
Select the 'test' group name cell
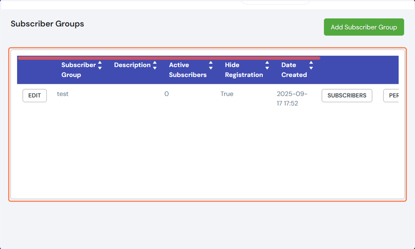(63, 94)
